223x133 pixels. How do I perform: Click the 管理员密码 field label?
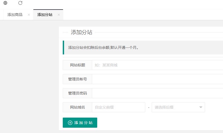pyautogui.click(x=77, y=93)
